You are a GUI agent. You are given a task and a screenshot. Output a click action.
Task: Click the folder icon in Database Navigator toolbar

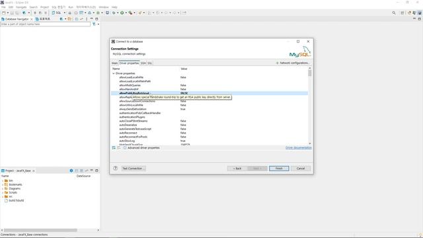(69, 19)
